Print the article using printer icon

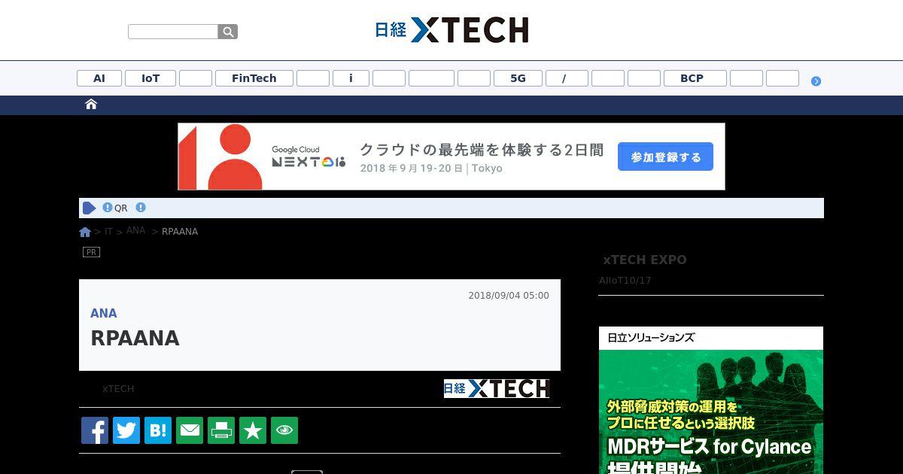tap(221, 430)
